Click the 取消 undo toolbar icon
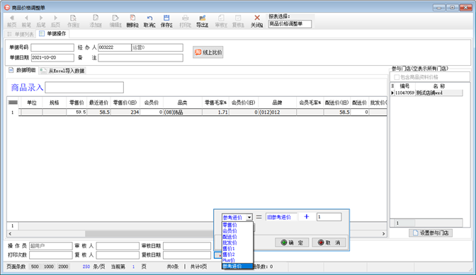 (149, 21)
